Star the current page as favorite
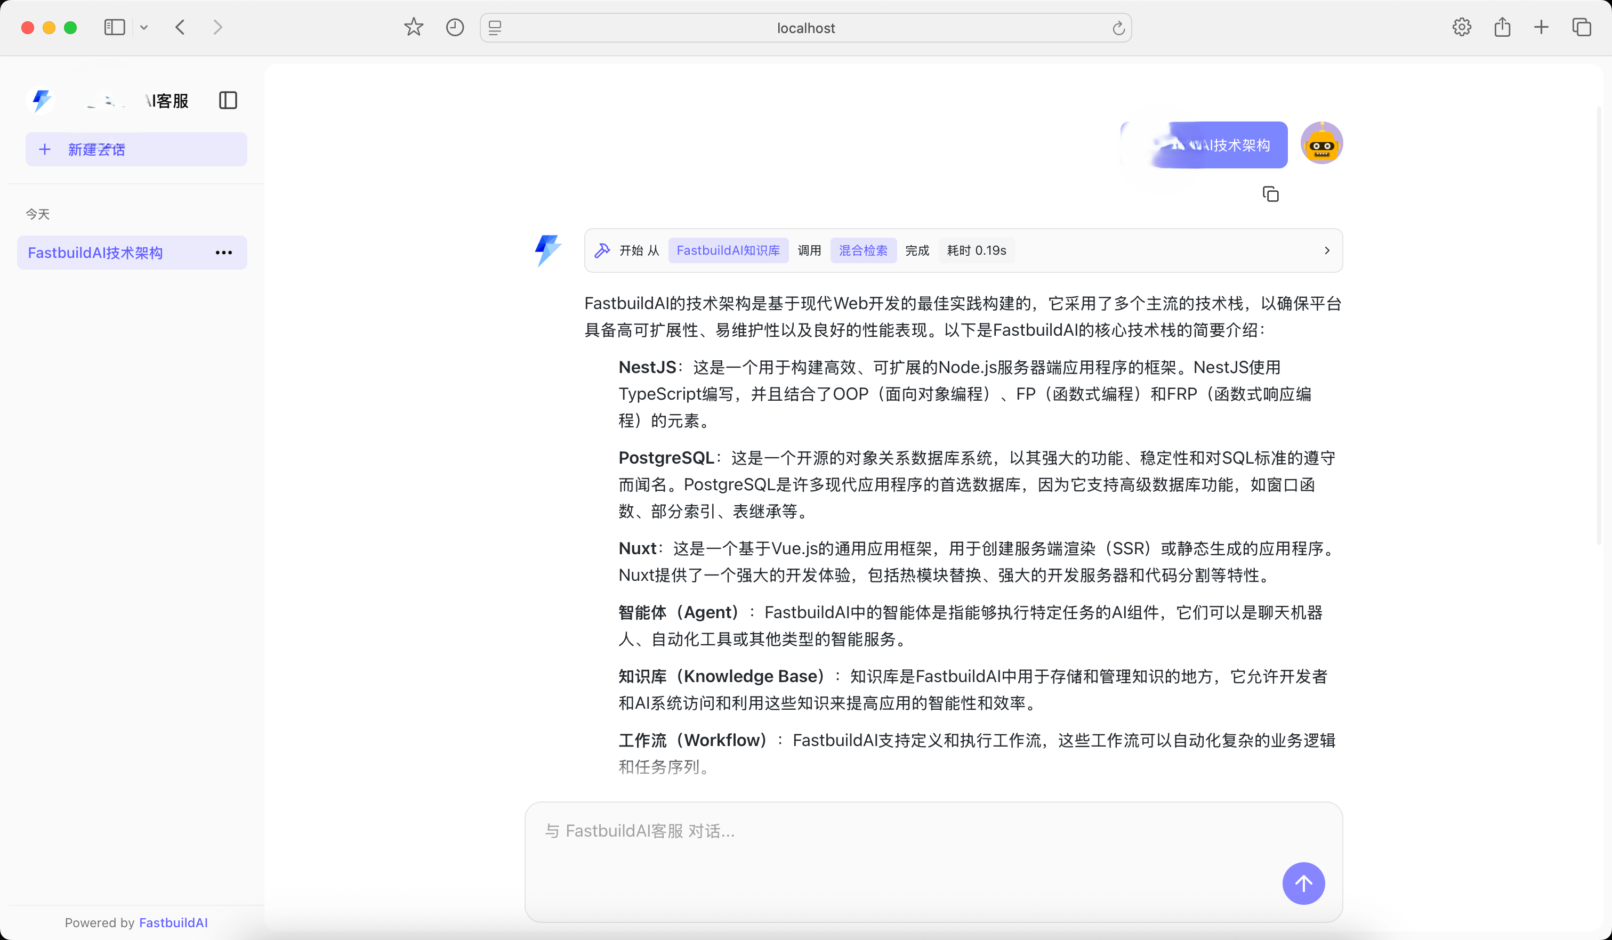Viewport: 1612px width, 940px height. (x=413, y=27)
